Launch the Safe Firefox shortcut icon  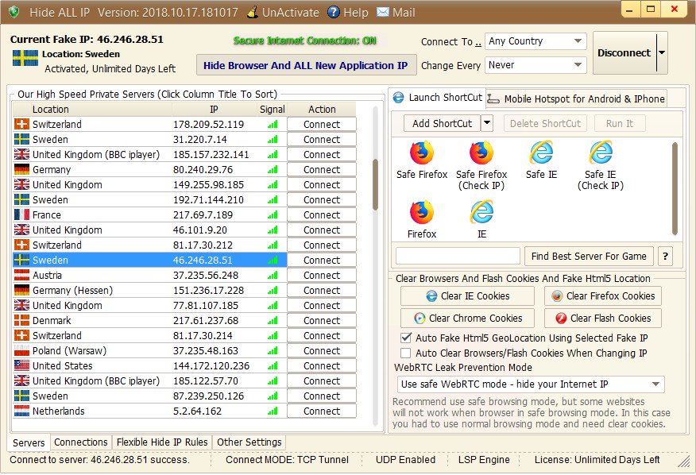[421, 153]
